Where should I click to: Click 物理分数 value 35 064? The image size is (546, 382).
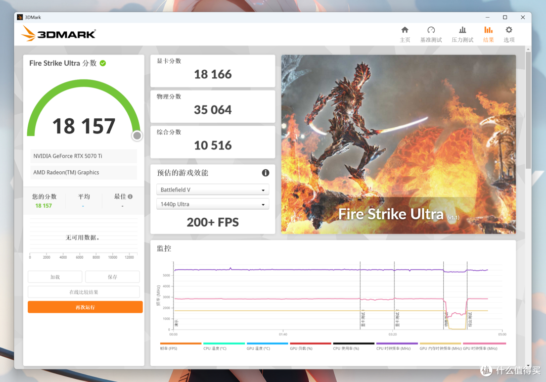[213, 110]
